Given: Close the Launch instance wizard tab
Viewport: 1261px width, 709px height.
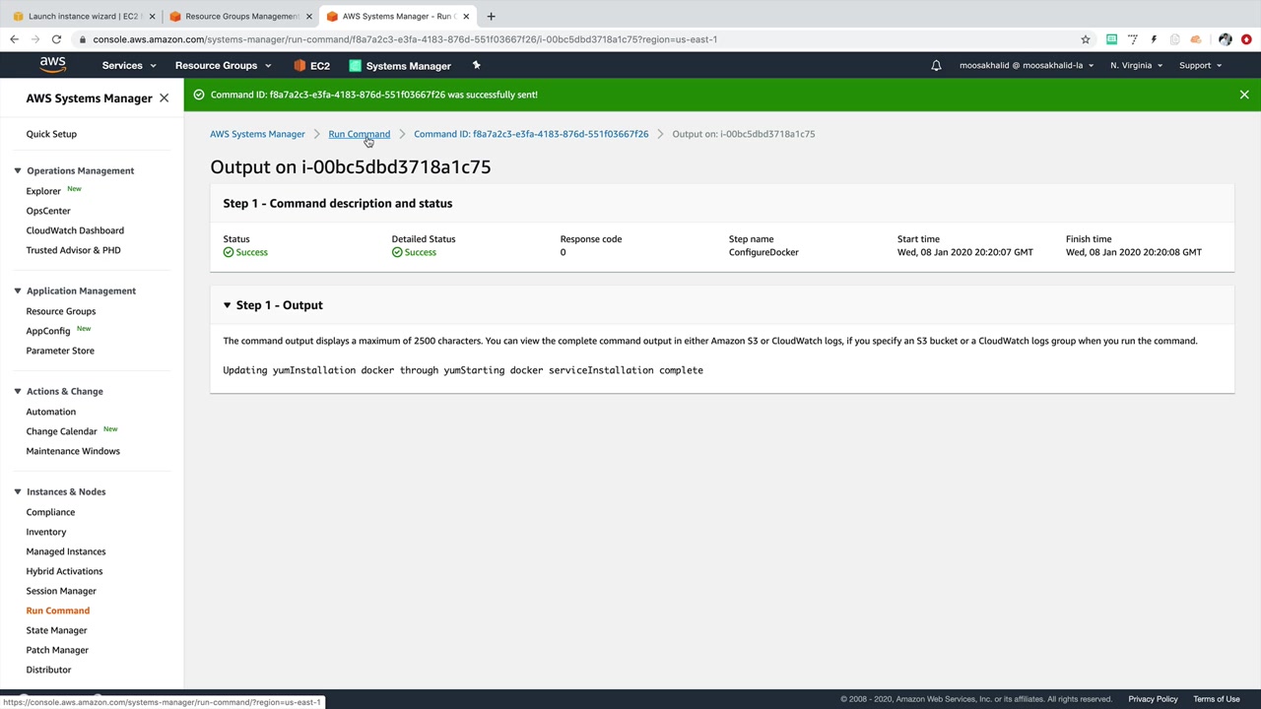Looking at the screenshot, I should pos(152,16).
